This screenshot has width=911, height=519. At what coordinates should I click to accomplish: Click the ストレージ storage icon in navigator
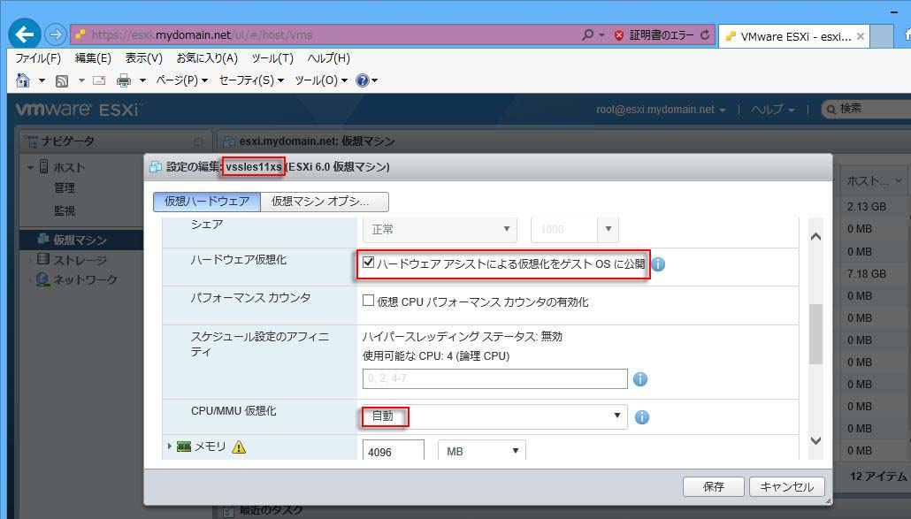[43, 259]
